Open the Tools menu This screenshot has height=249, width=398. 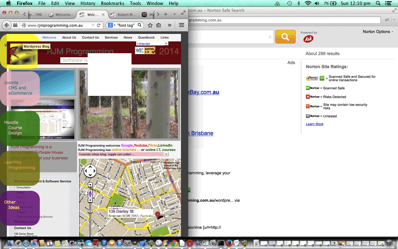(x=135, y=3)
